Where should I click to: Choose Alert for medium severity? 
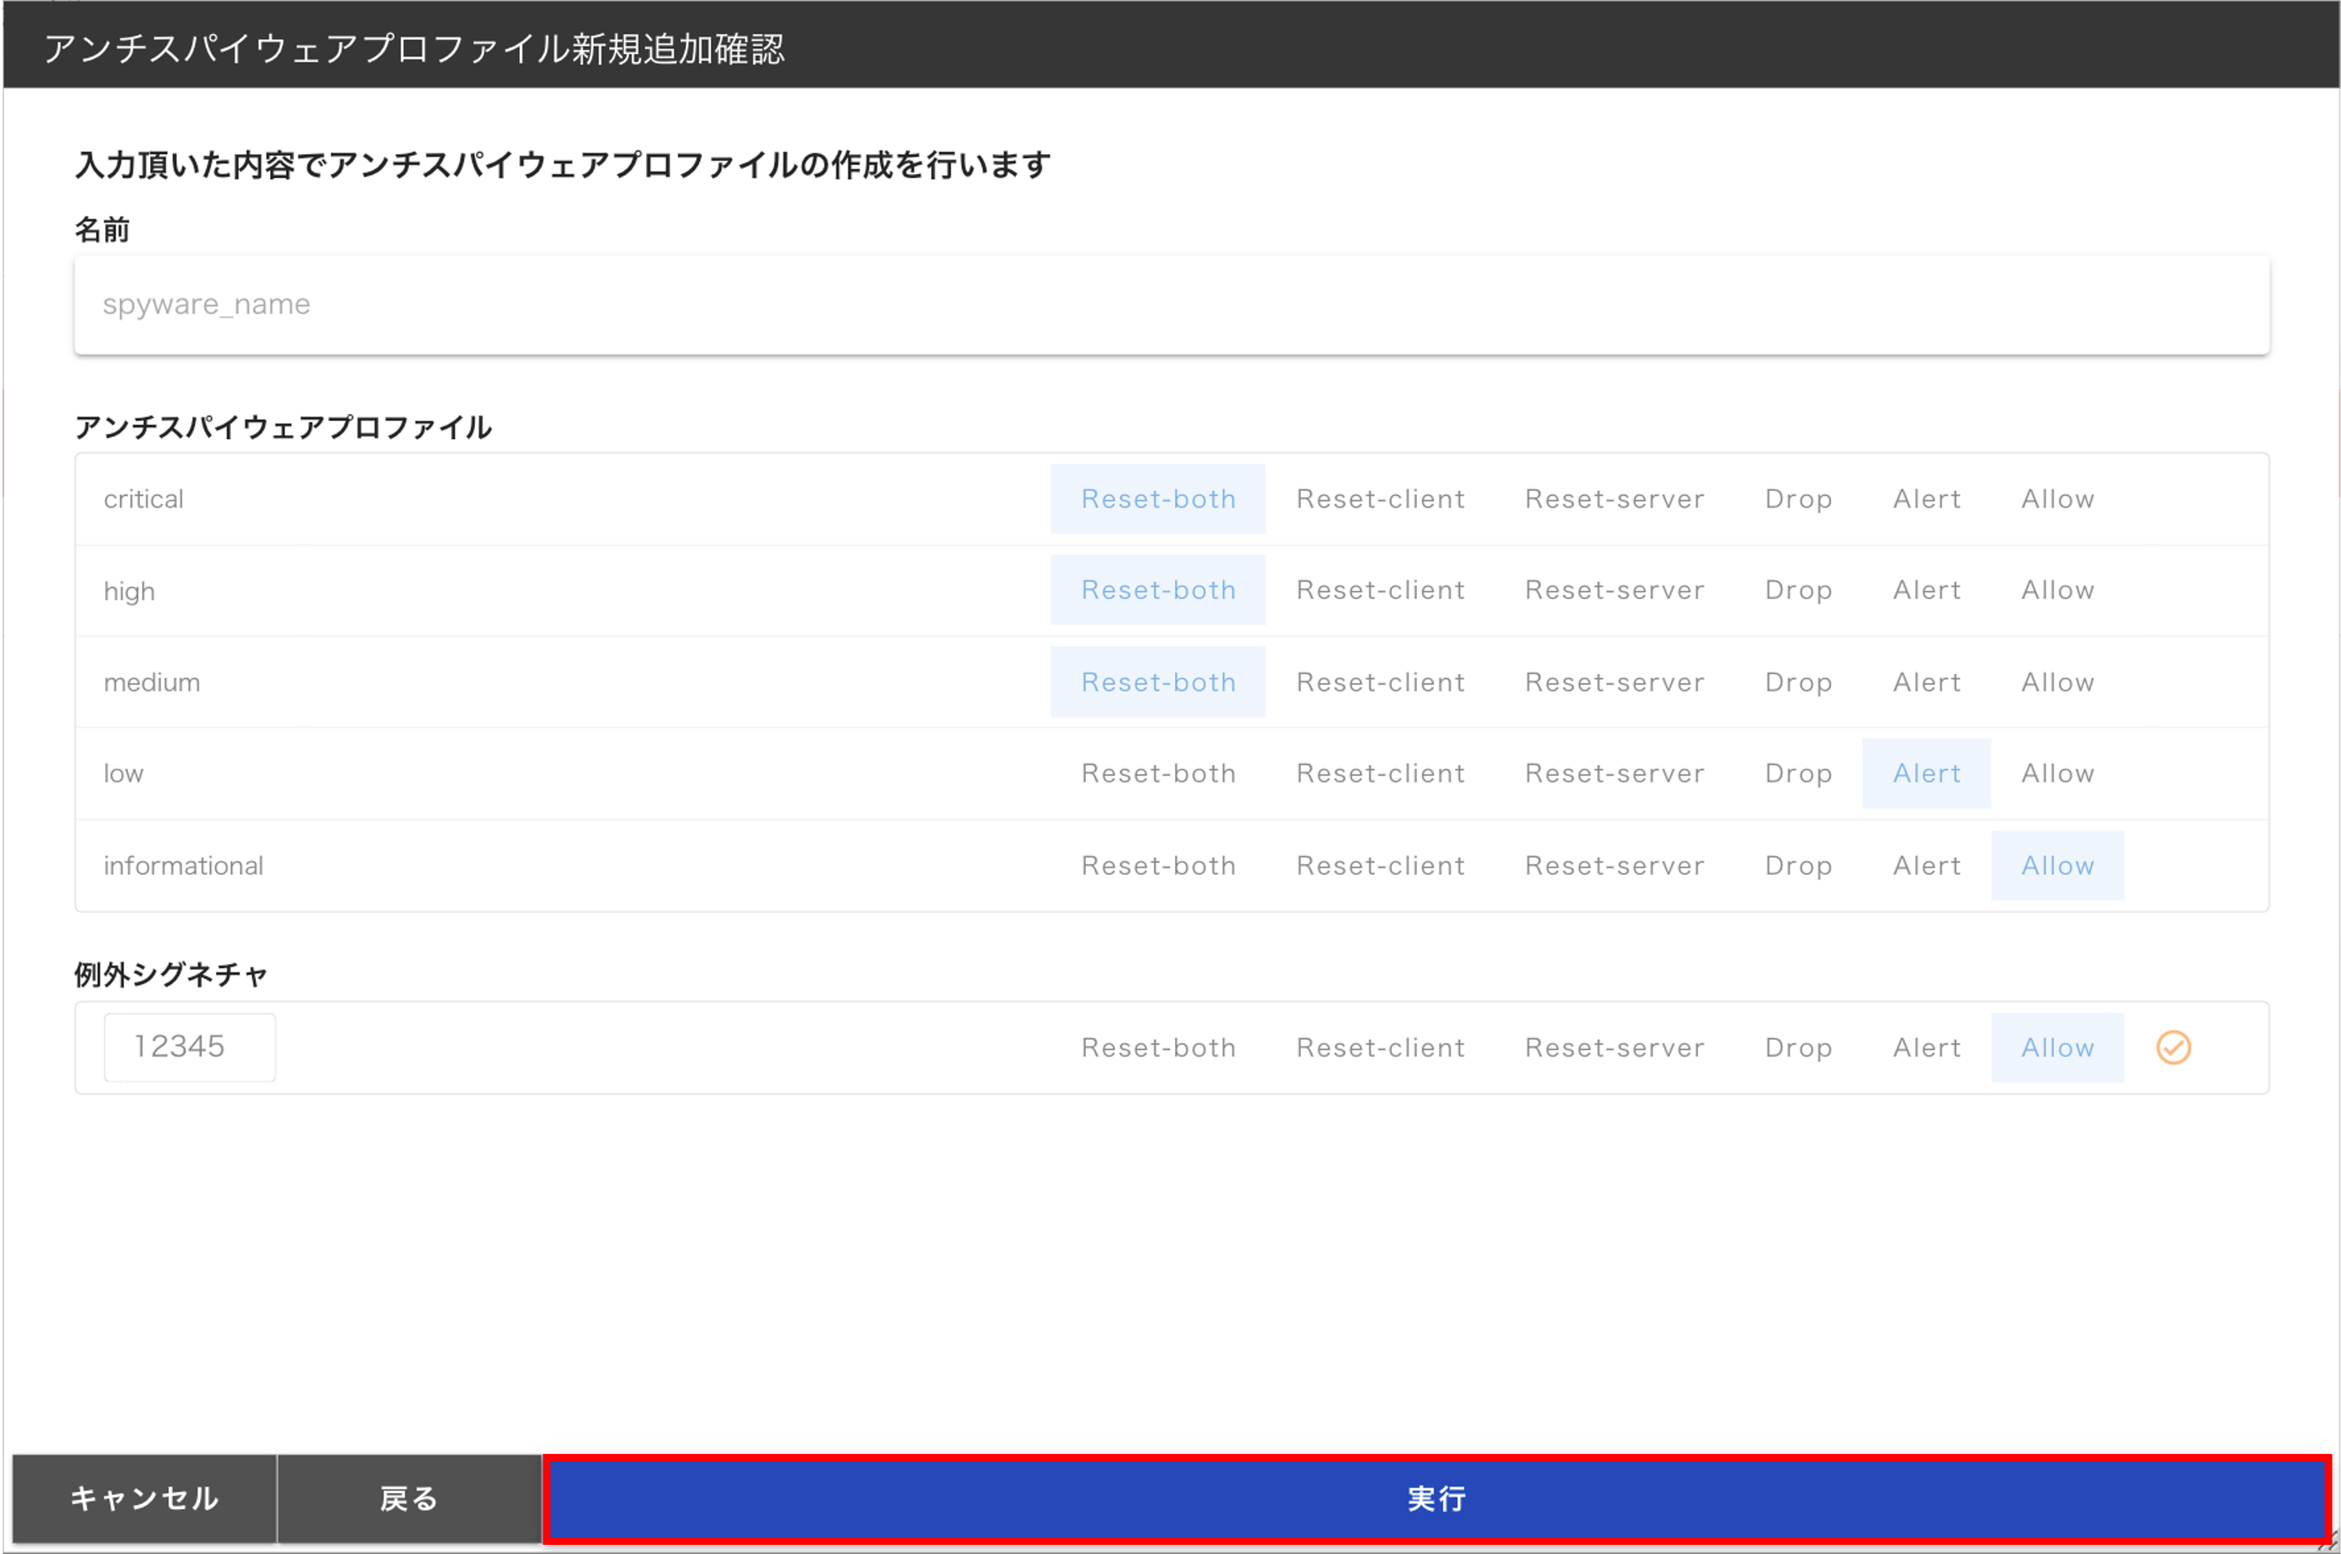pyautogui.click(x=1926, y=682)
